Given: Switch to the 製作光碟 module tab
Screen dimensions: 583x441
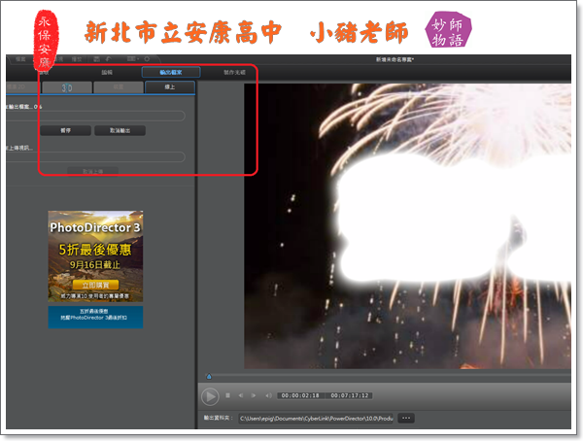Looking at the screenshot, I should point(234,73).
